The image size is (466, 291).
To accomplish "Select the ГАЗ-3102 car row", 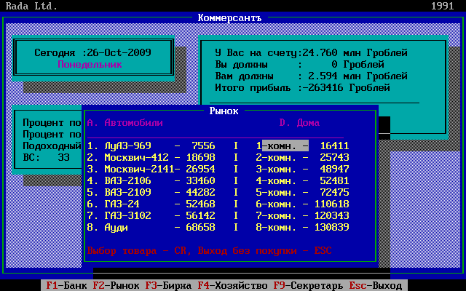I will [x=151, y=215].
